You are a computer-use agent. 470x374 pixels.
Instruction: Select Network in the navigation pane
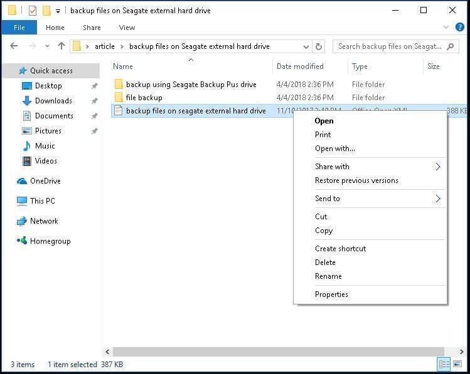click(x=44, y=221)
